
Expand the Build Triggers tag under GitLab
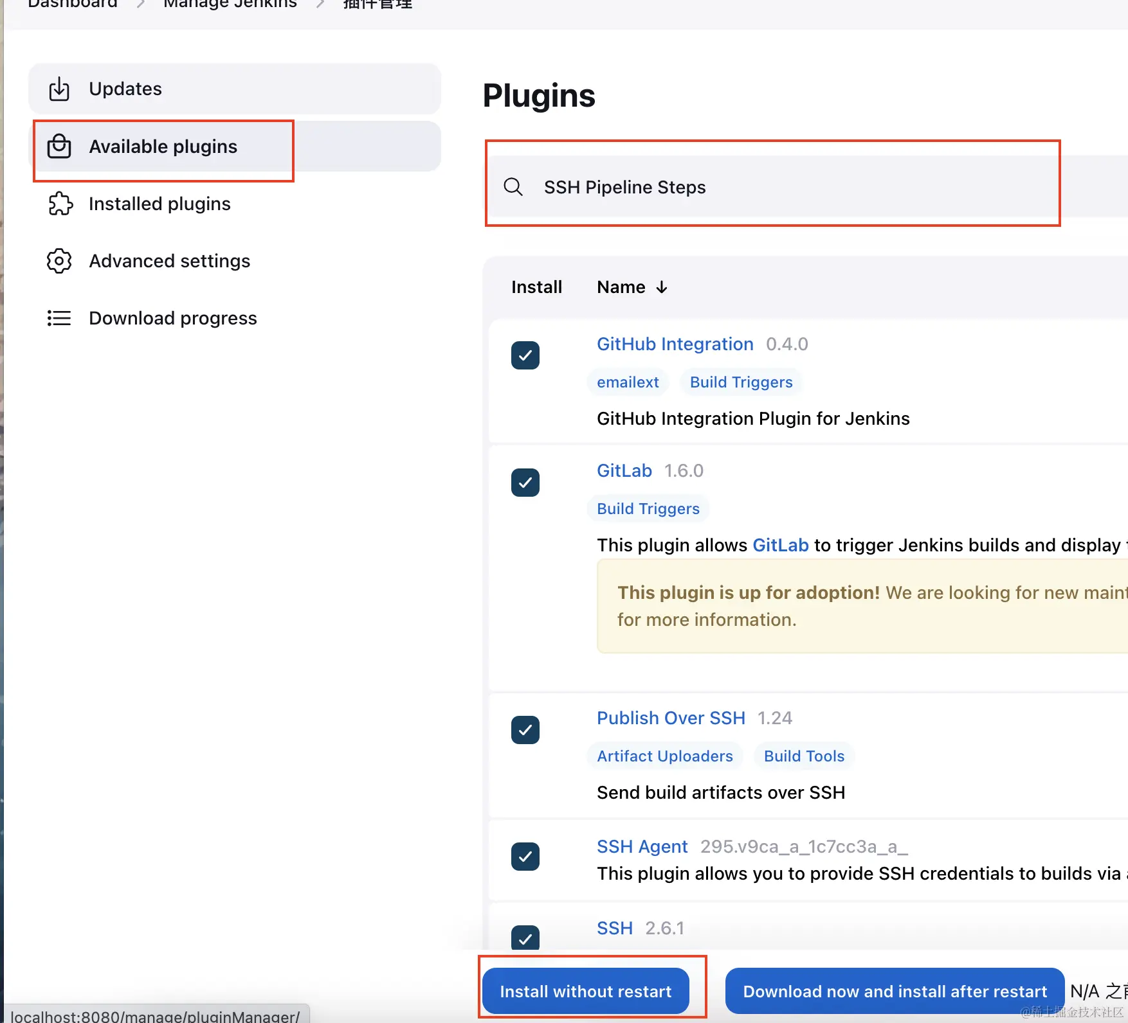click(x=648, y=508)
